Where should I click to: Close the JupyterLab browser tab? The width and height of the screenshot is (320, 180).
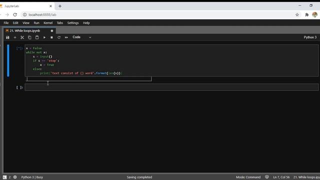point(51,6)
